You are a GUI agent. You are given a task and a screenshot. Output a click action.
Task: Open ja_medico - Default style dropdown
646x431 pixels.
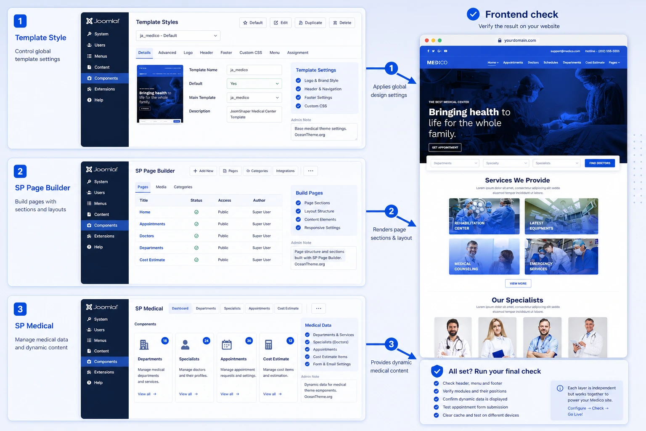pos(178,36)
